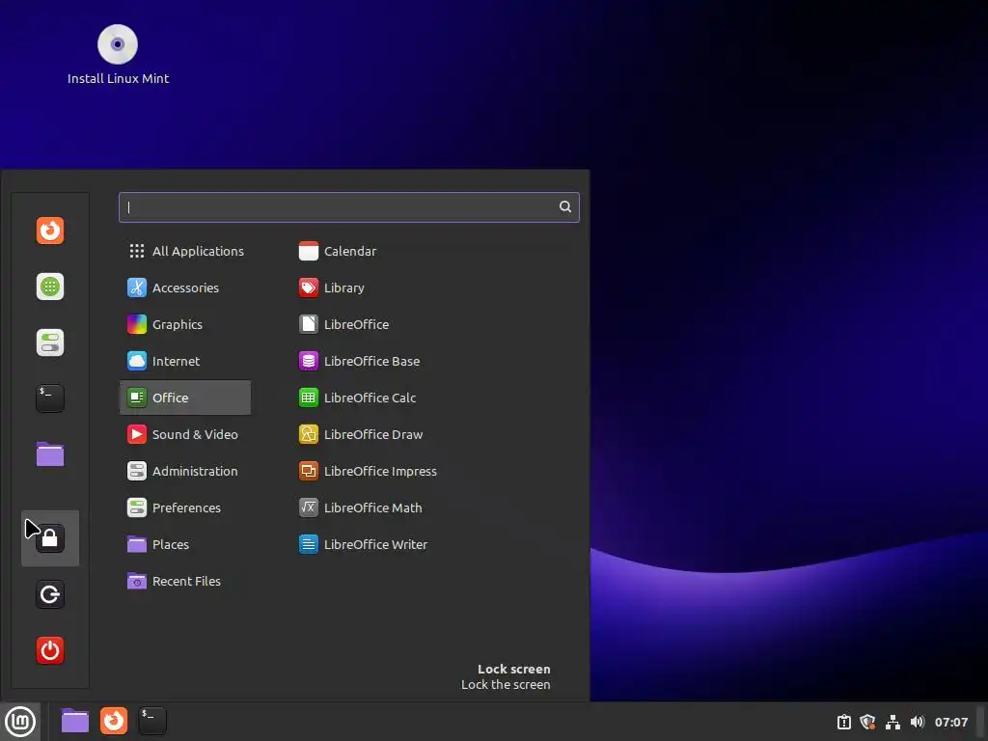This screenshot has width=988, height=741.
Task: Open System Settings from favorites sidebar
Action: (50, 343)
